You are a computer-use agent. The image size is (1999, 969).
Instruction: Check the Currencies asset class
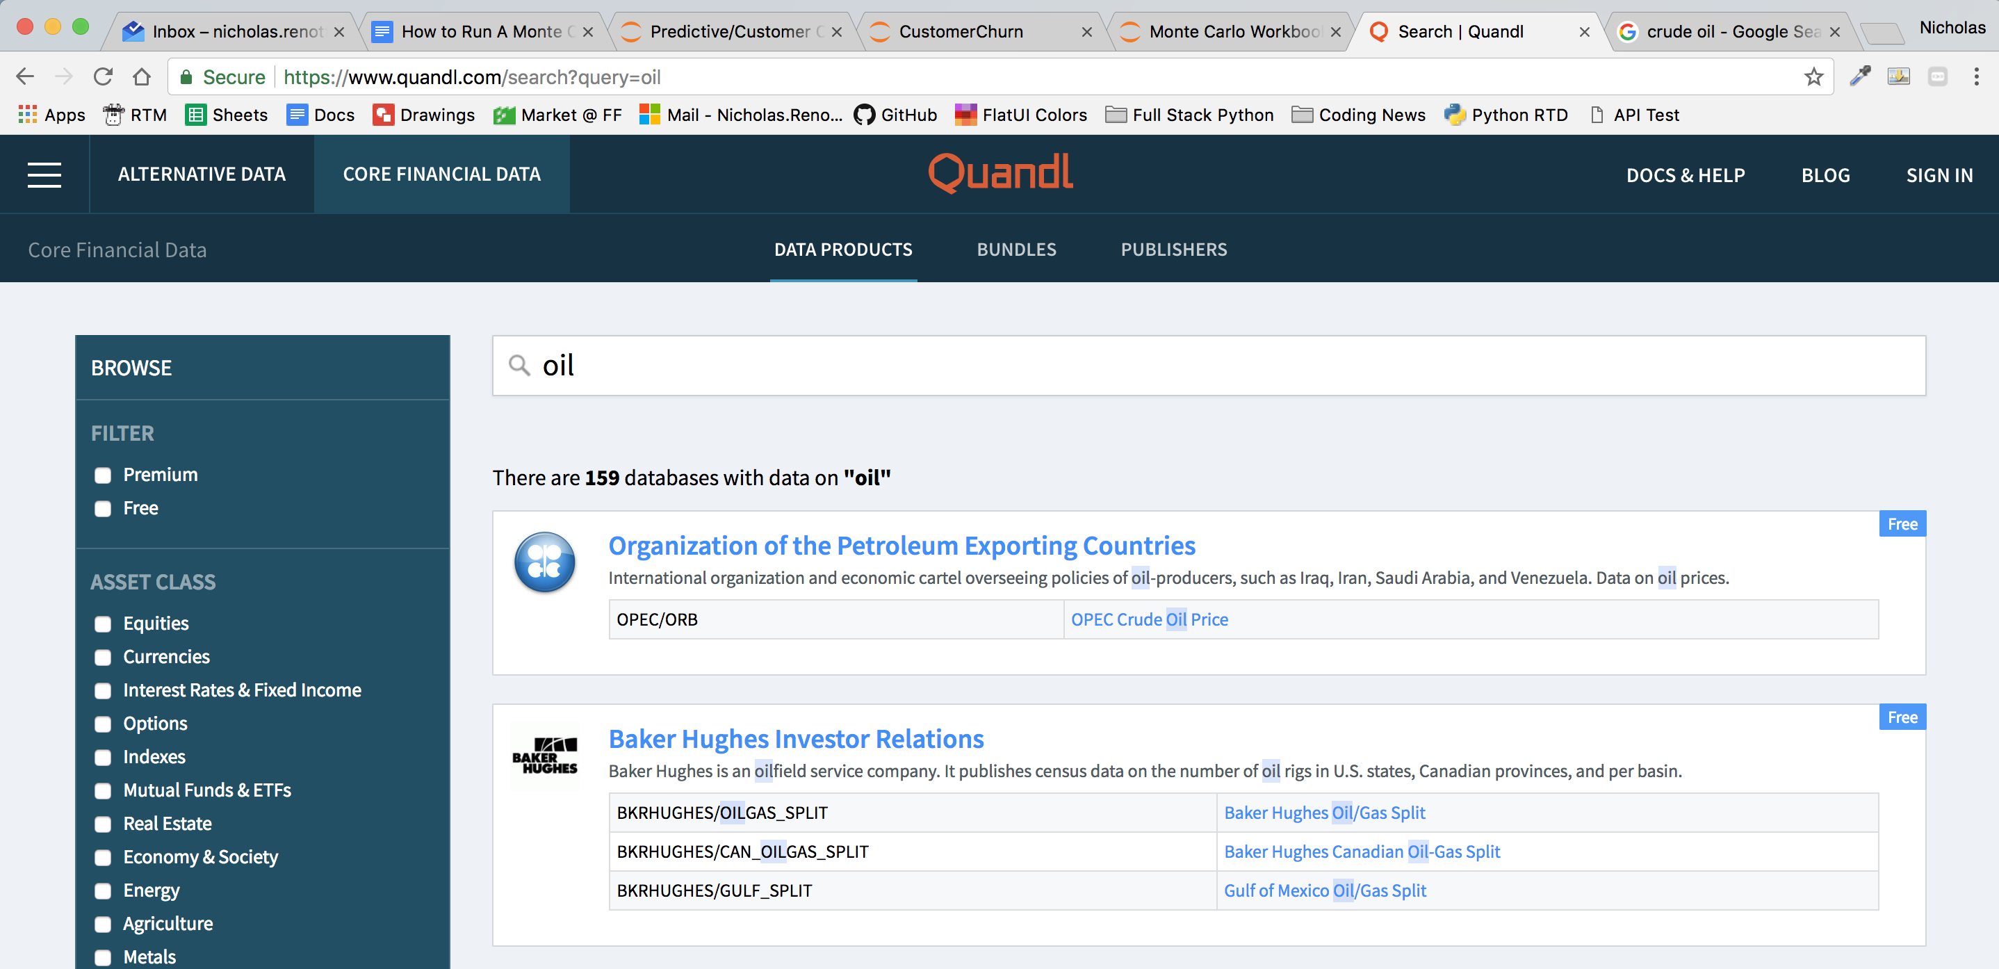[102, 658]
